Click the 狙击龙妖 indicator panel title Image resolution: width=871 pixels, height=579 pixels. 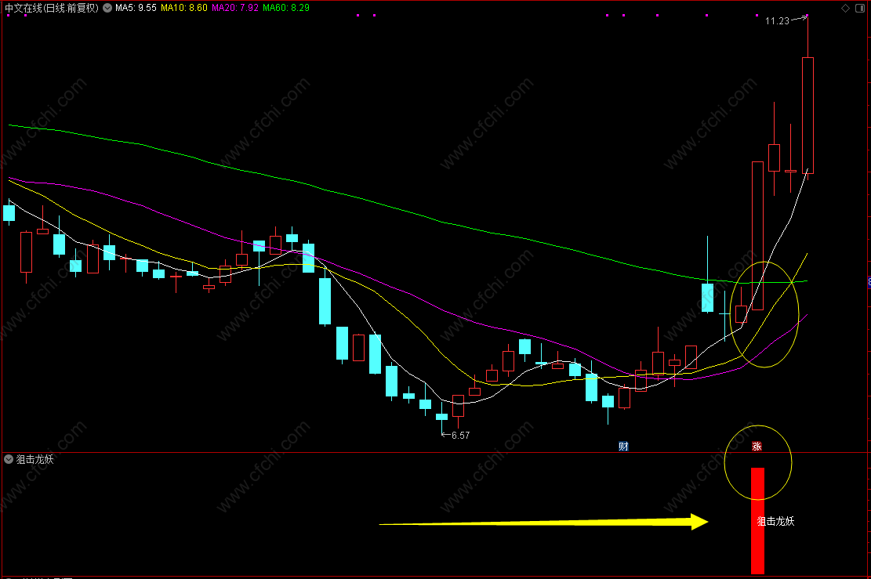[35, 459]
